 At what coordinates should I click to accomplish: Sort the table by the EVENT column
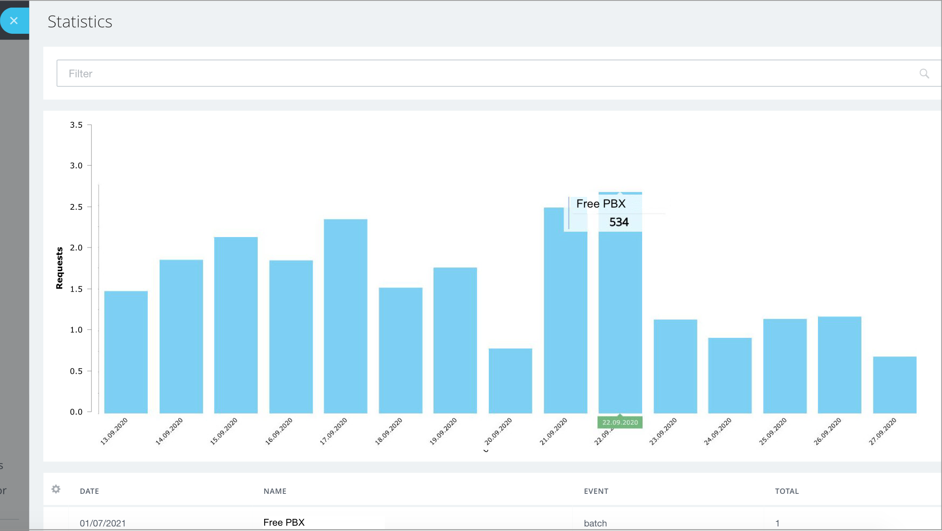tap(596, 491)
